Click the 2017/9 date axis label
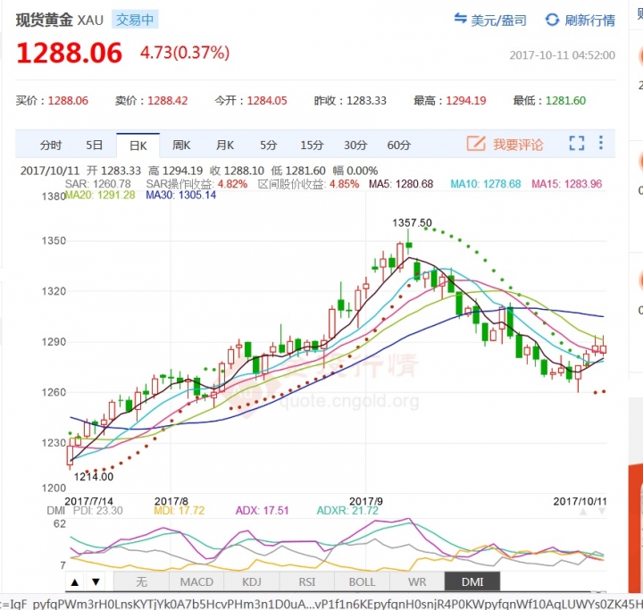This screenshot has height=610, width=643. [366, 501]
